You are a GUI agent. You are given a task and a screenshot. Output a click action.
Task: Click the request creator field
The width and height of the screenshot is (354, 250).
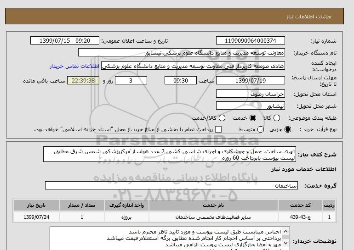[193, 66]
